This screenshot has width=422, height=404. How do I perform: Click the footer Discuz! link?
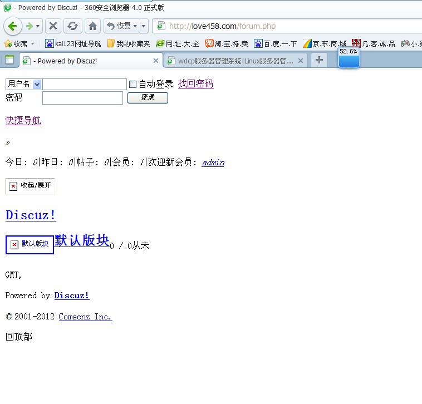[72, 295]
